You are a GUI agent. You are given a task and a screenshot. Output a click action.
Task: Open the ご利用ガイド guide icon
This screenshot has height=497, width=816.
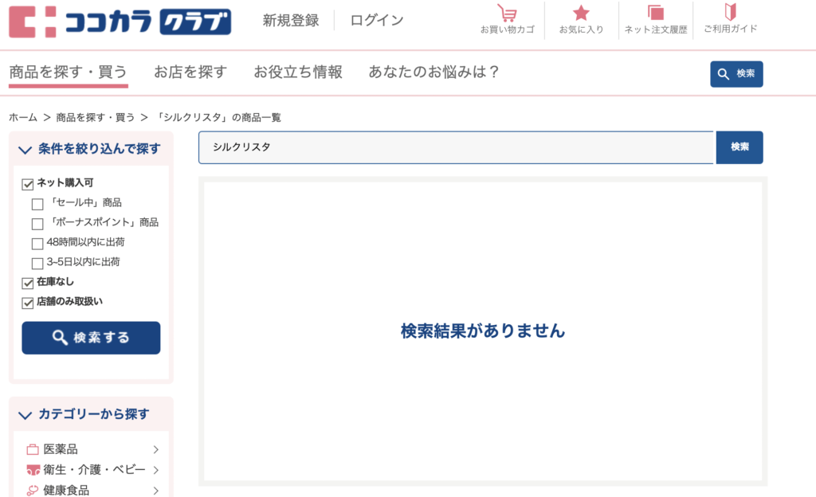(731, 18)
